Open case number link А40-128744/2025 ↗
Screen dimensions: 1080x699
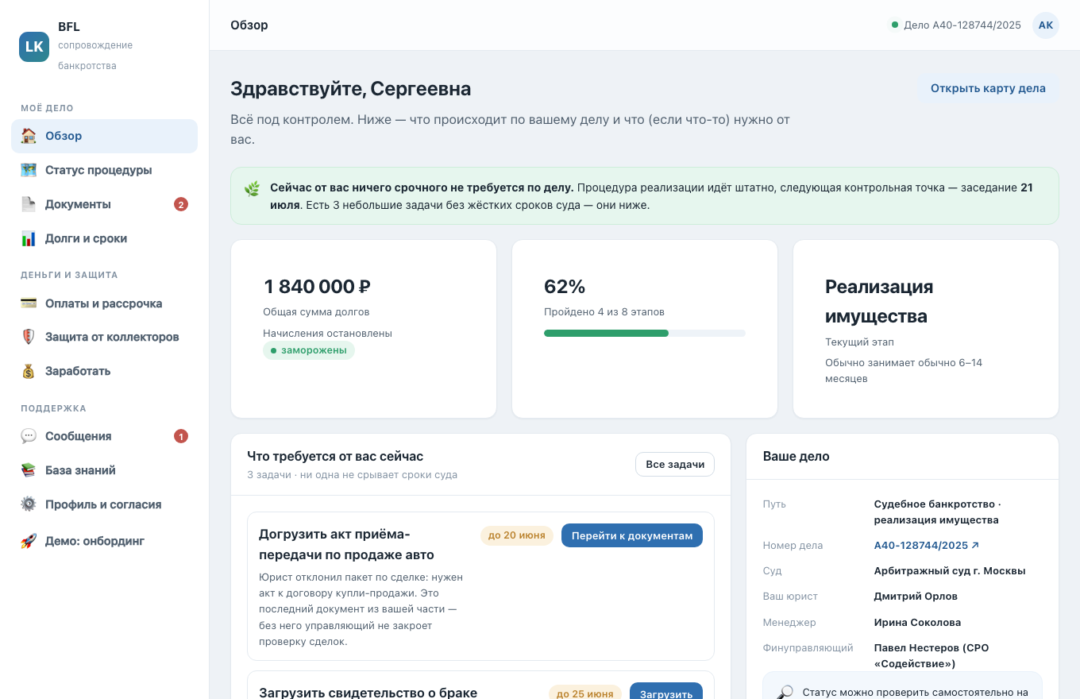(x=927, y=545)
